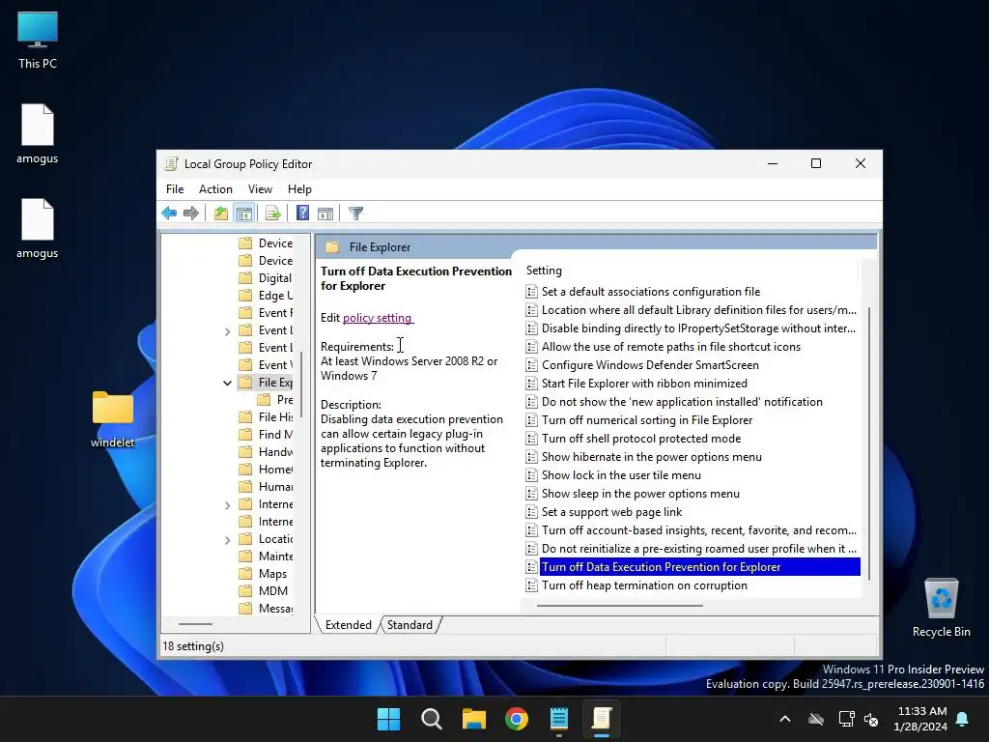989x742 pixels.
Task: Expand the Event L tree node with chevron
Action: 227,331
